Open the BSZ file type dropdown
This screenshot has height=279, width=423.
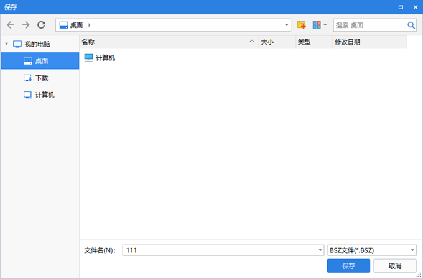pyautogui.click(x=412, y=250)
